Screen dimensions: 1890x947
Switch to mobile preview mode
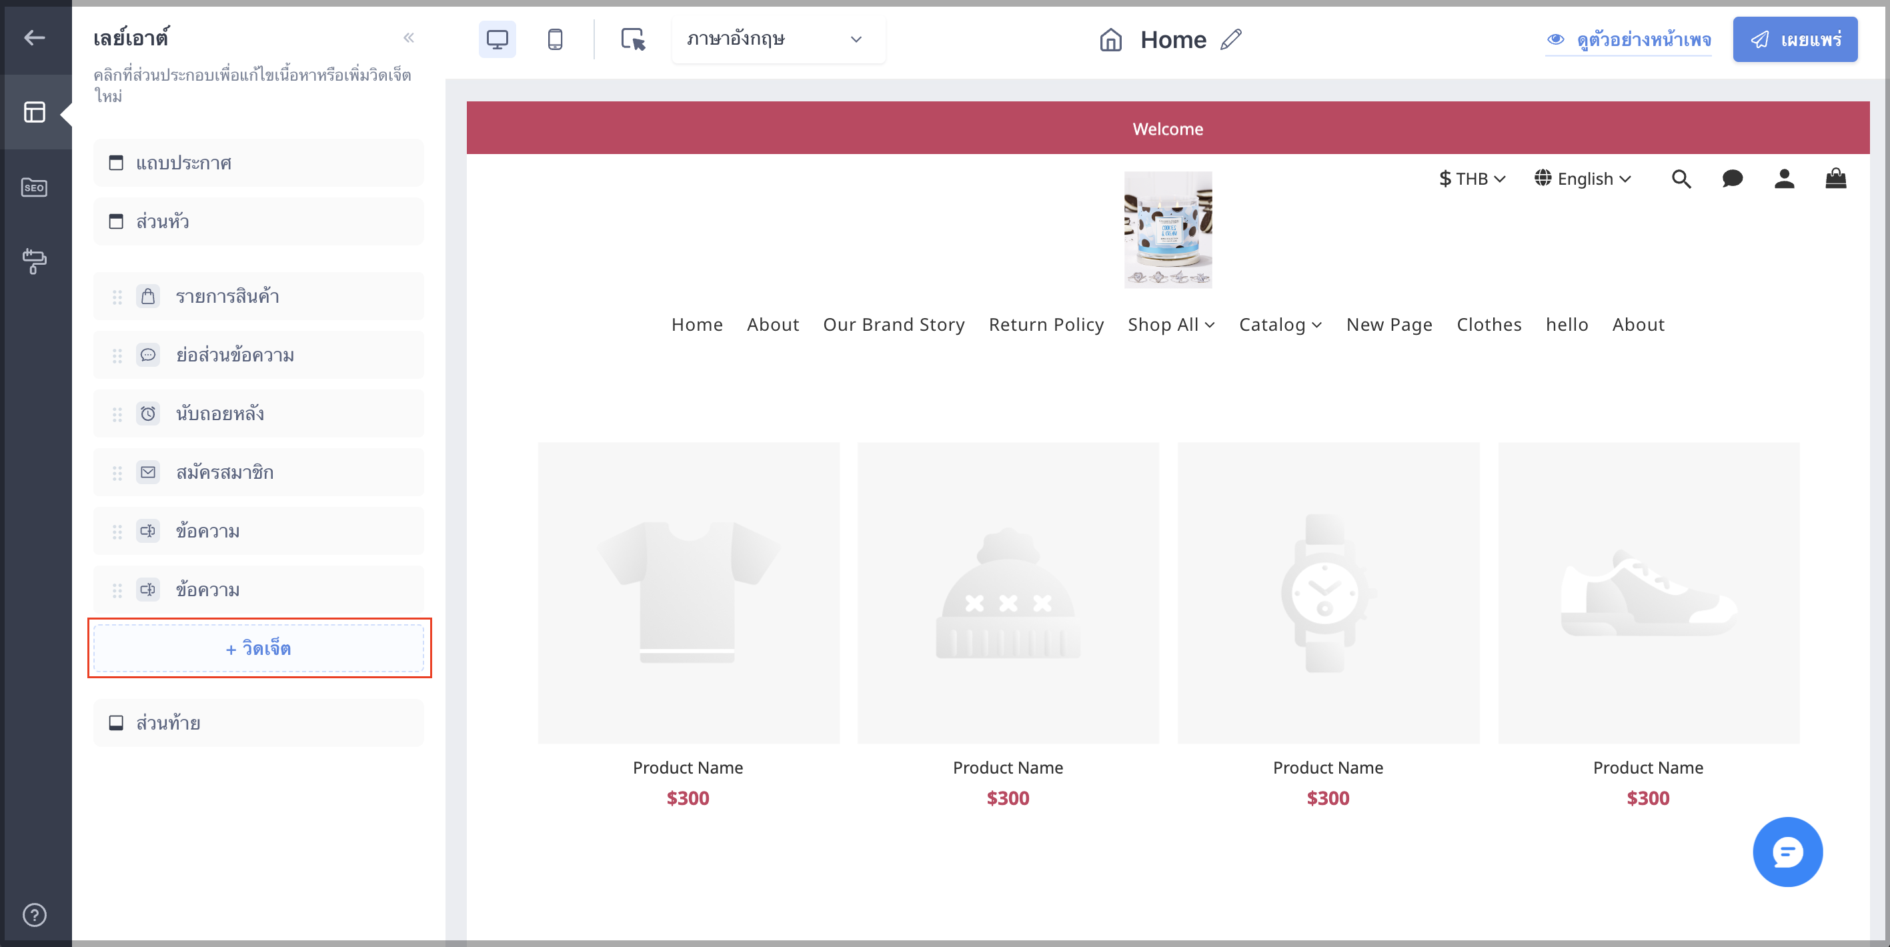[556, 39]
